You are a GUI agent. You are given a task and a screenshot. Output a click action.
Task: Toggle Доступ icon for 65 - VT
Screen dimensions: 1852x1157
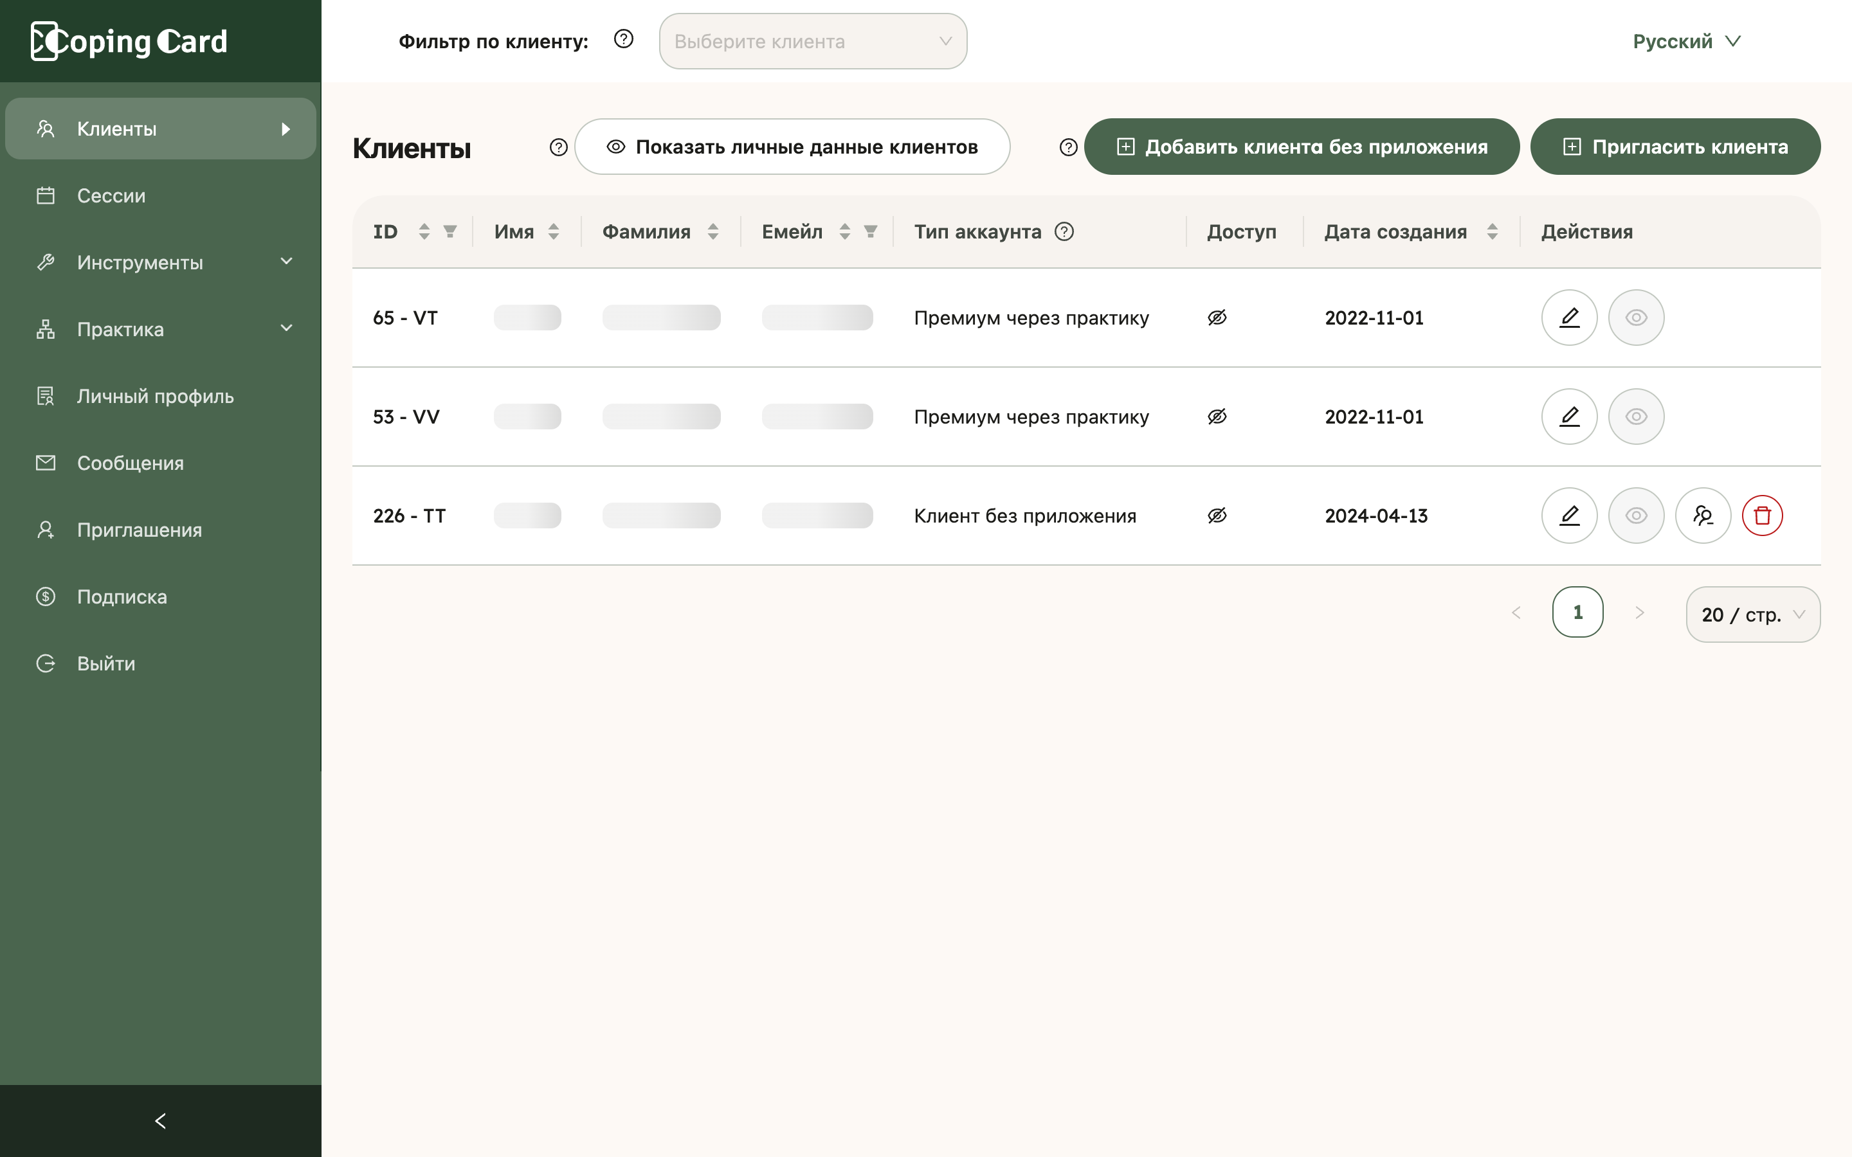pyautogui.click(x=1217, y=318)
